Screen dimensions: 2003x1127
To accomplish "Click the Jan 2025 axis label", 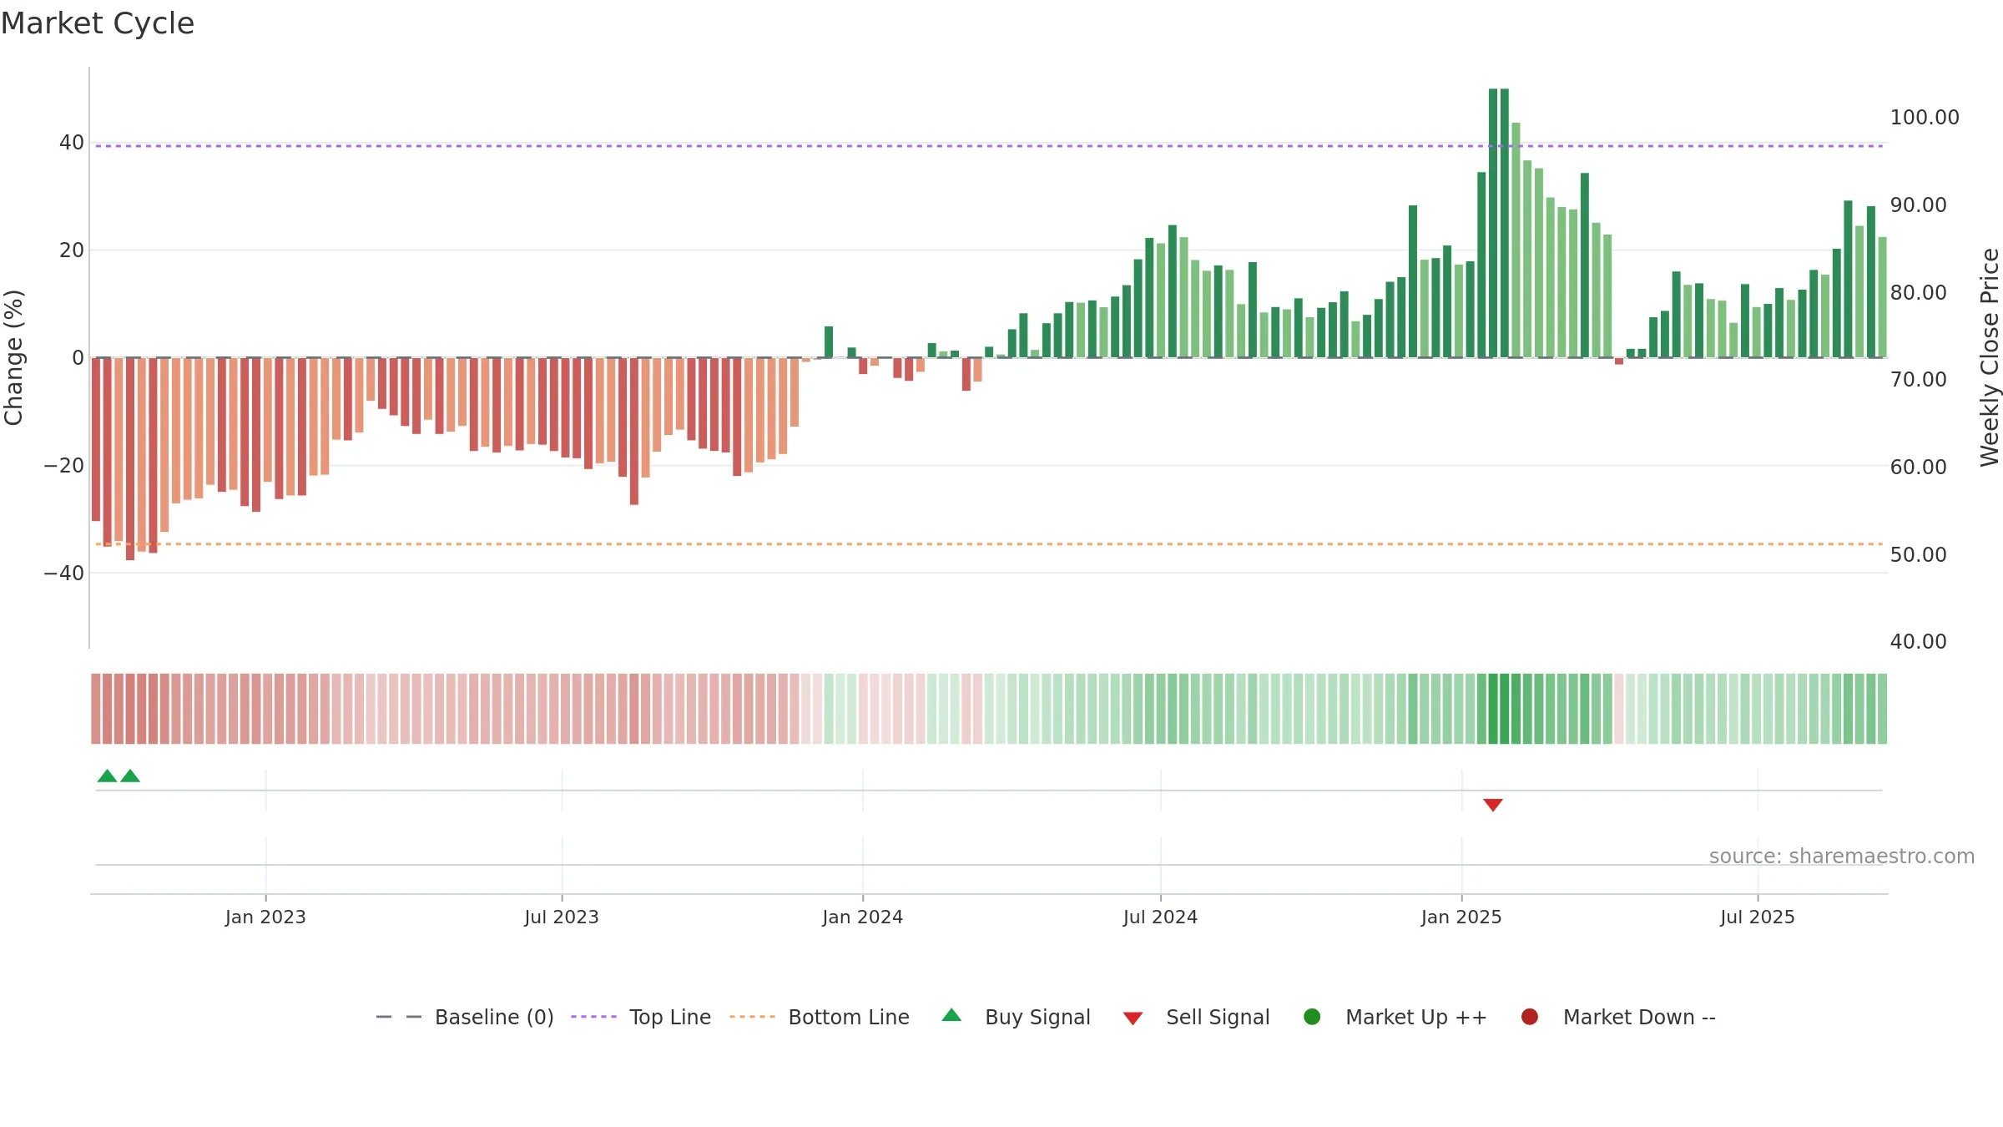I will click(1461, 917).
